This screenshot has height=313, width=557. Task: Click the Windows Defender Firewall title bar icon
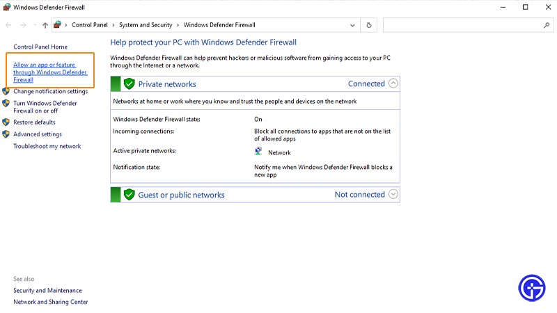7,7
